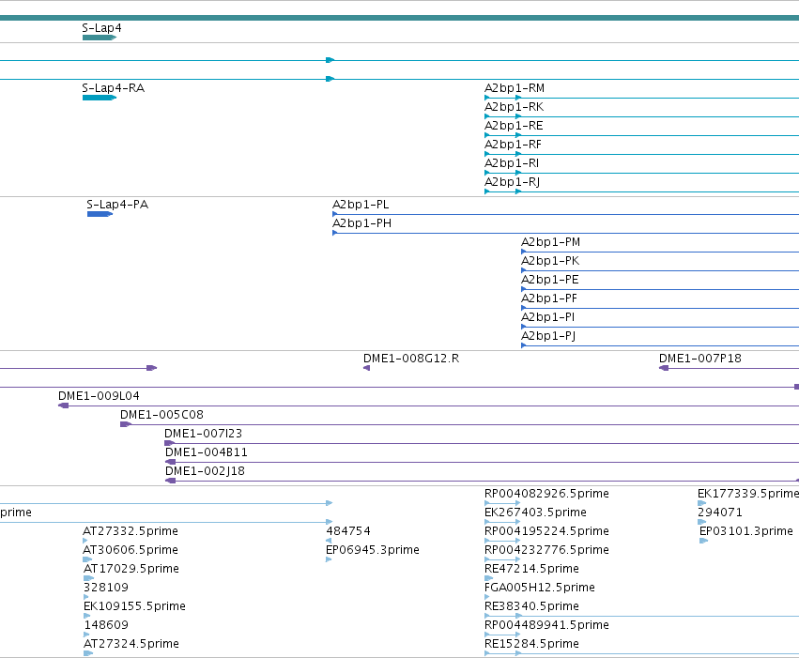Select transcript A2bp1-RE
The width and height of the screenshot is (799, 658).
[x=514, y=126]
